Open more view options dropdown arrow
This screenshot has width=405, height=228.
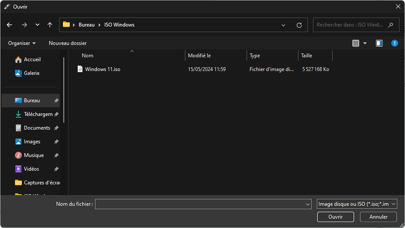[x=365, y=43]
